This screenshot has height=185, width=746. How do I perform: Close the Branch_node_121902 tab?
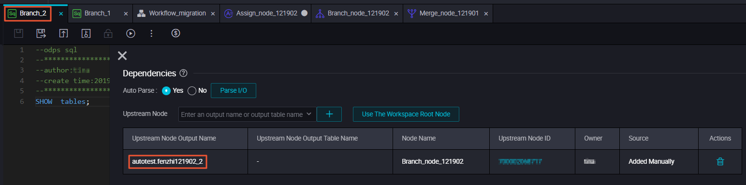[396, 14]
